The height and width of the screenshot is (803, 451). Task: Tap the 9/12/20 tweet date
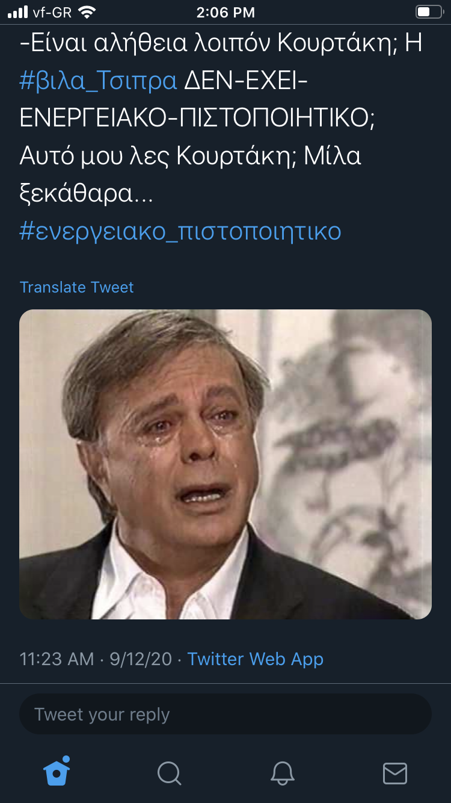(x=141, y=659)
